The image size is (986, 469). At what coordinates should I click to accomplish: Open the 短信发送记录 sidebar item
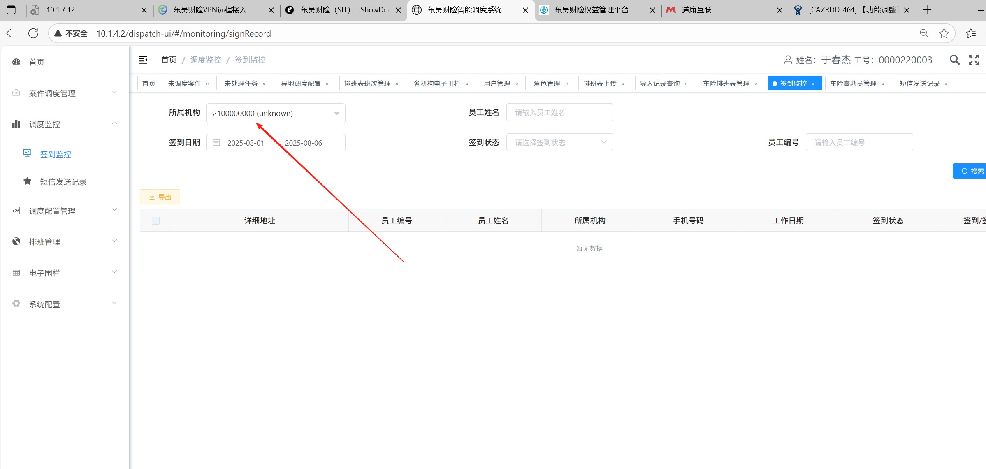point(63,182)
